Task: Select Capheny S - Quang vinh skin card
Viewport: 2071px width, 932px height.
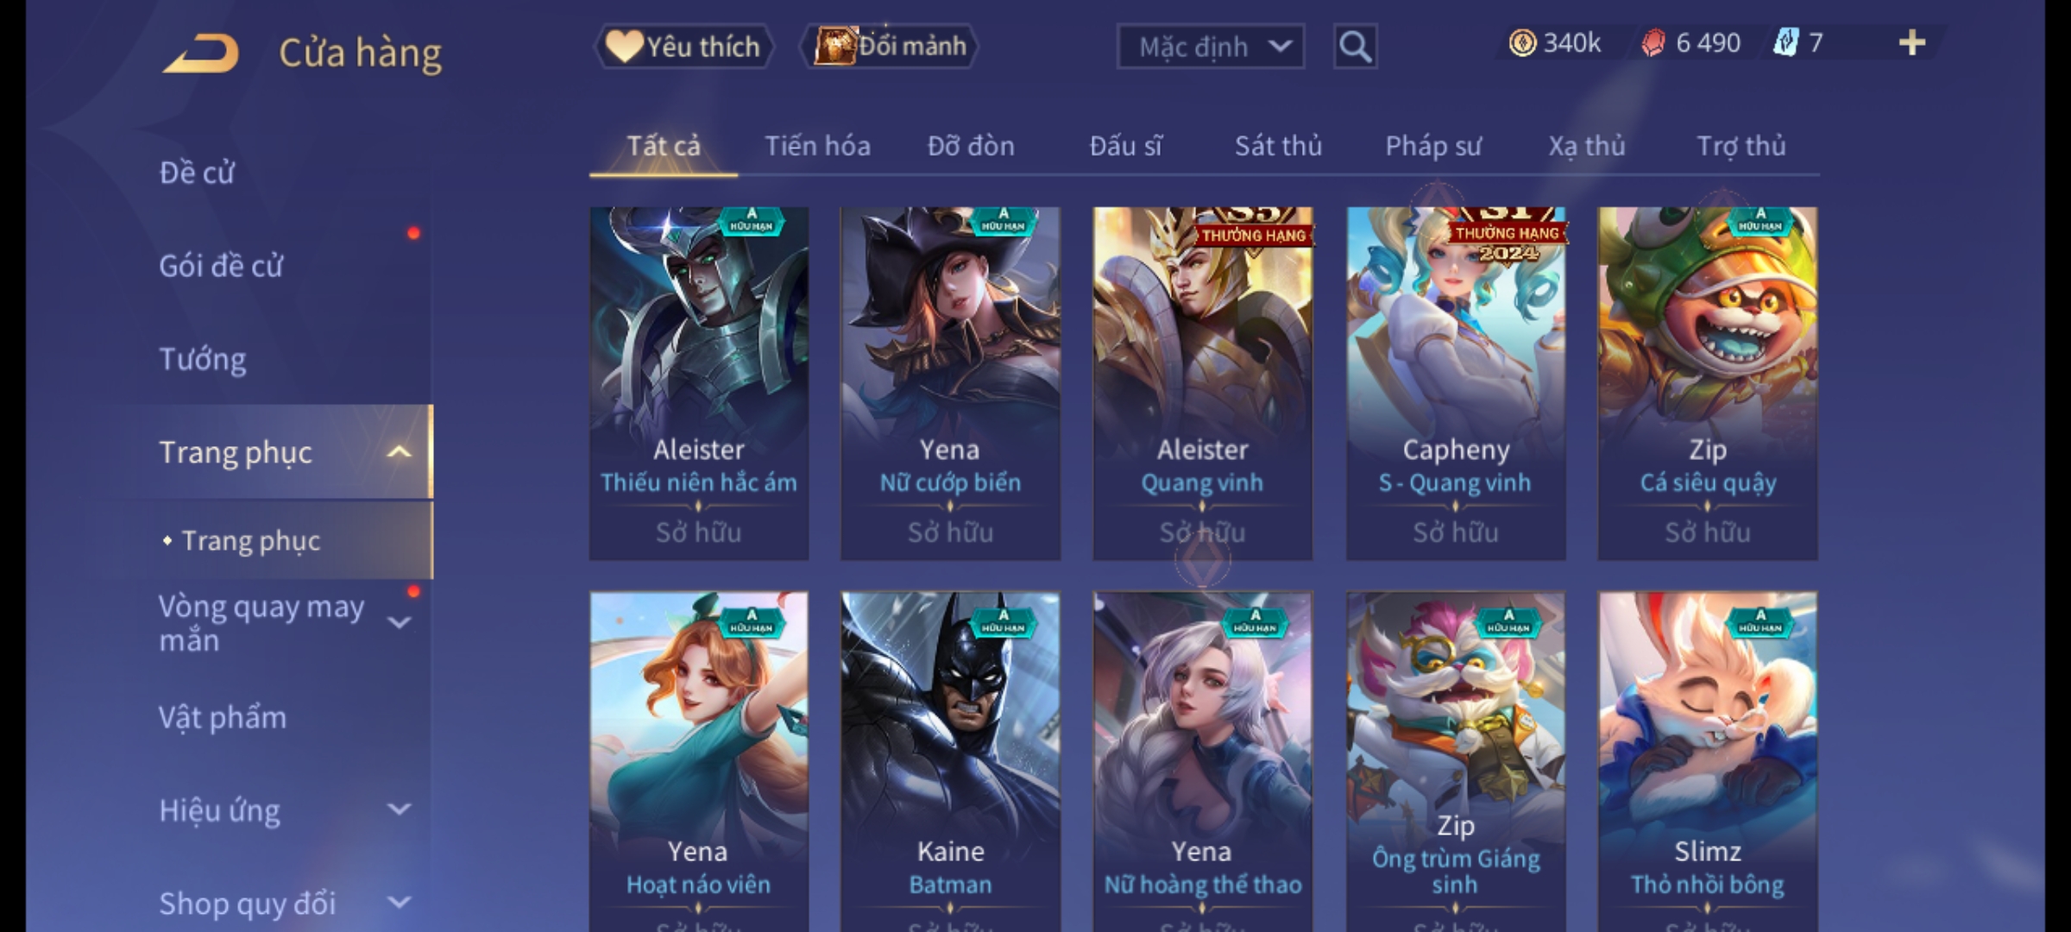Action: point(1456,383)
